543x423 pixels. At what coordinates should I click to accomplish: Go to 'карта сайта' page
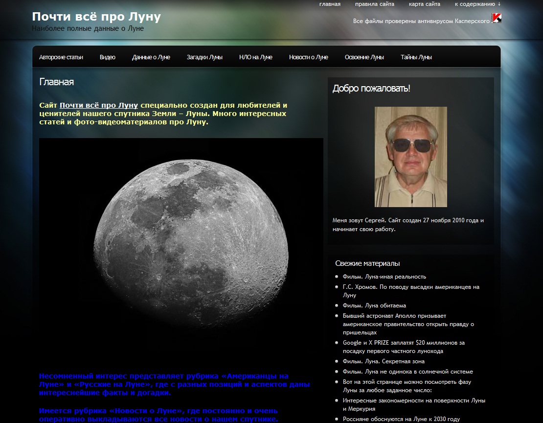coord(424,4)
